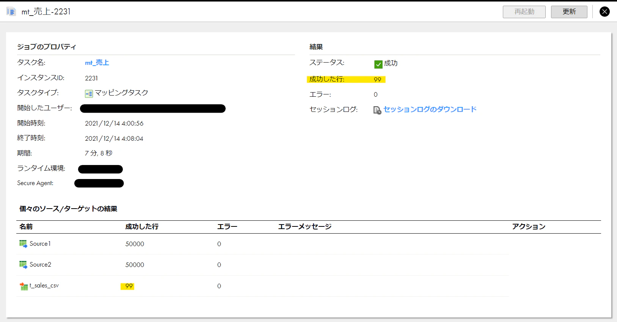Select the Source1 row name

(x=40, y=243)
